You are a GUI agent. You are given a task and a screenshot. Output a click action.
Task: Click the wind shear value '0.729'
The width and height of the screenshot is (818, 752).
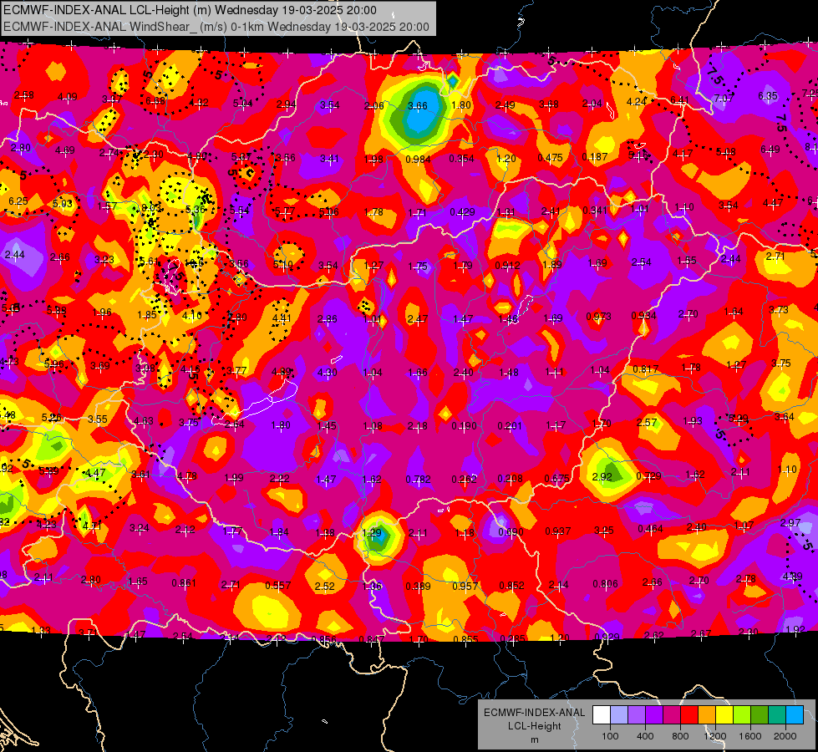649,476
